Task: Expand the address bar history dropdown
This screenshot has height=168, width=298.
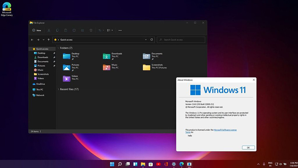Action: [146, 40]
